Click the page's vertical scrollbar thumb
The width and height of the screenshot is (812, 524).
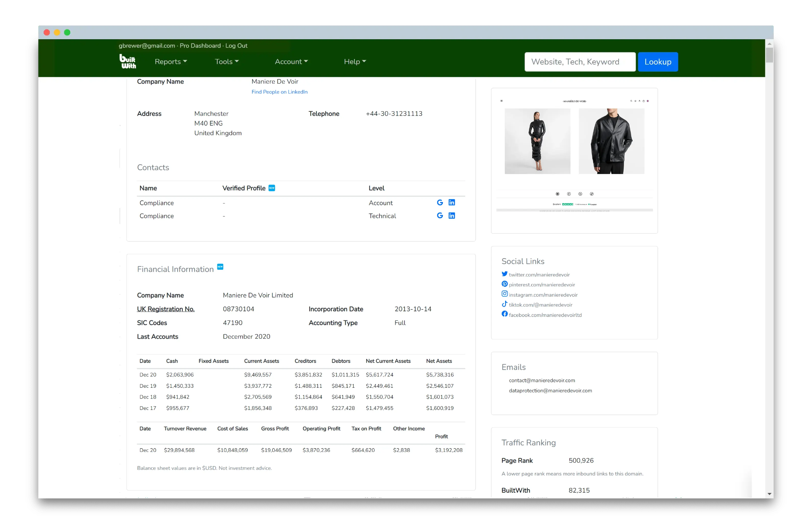pos(770,55)
